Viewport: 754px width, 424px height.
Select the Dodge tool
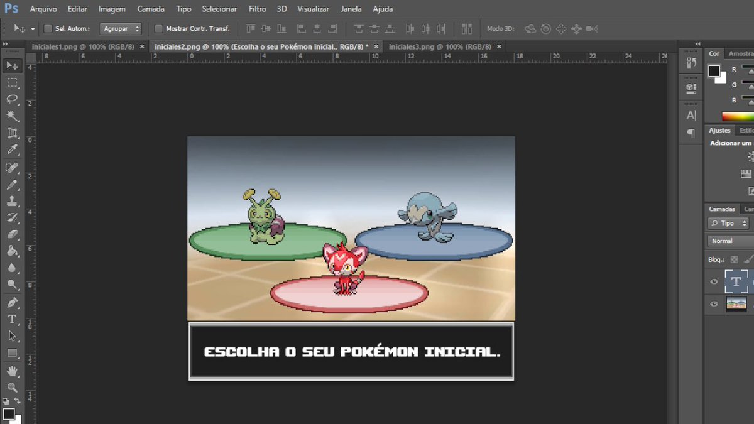12,285
